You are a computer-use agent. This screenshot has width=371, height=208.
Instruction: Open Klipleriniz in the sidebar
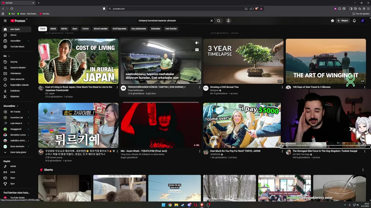click(16, 96)
